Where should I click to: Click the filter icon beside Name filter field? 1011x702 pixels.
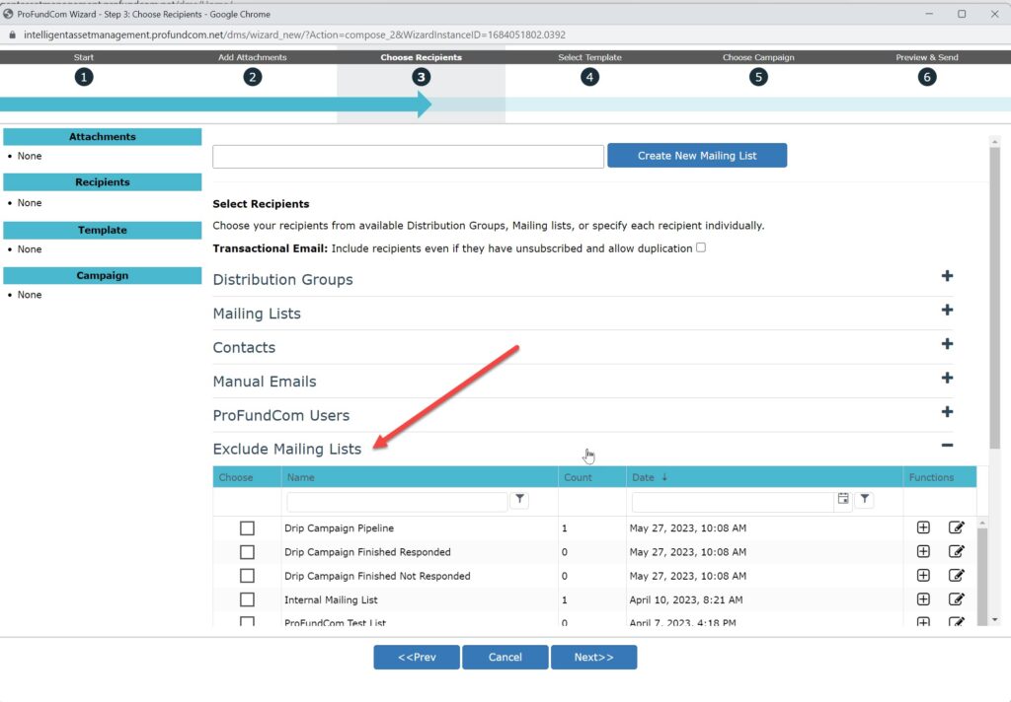click(x=519, y=501)
